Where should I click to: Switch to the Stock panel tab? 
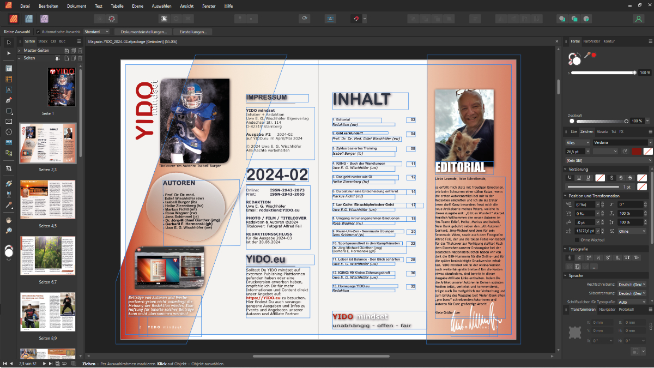click(x=43, y=41)
